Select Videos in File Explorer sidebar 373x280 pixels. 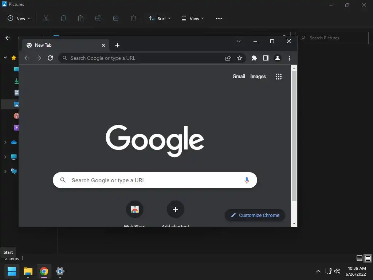pos(16,128)
